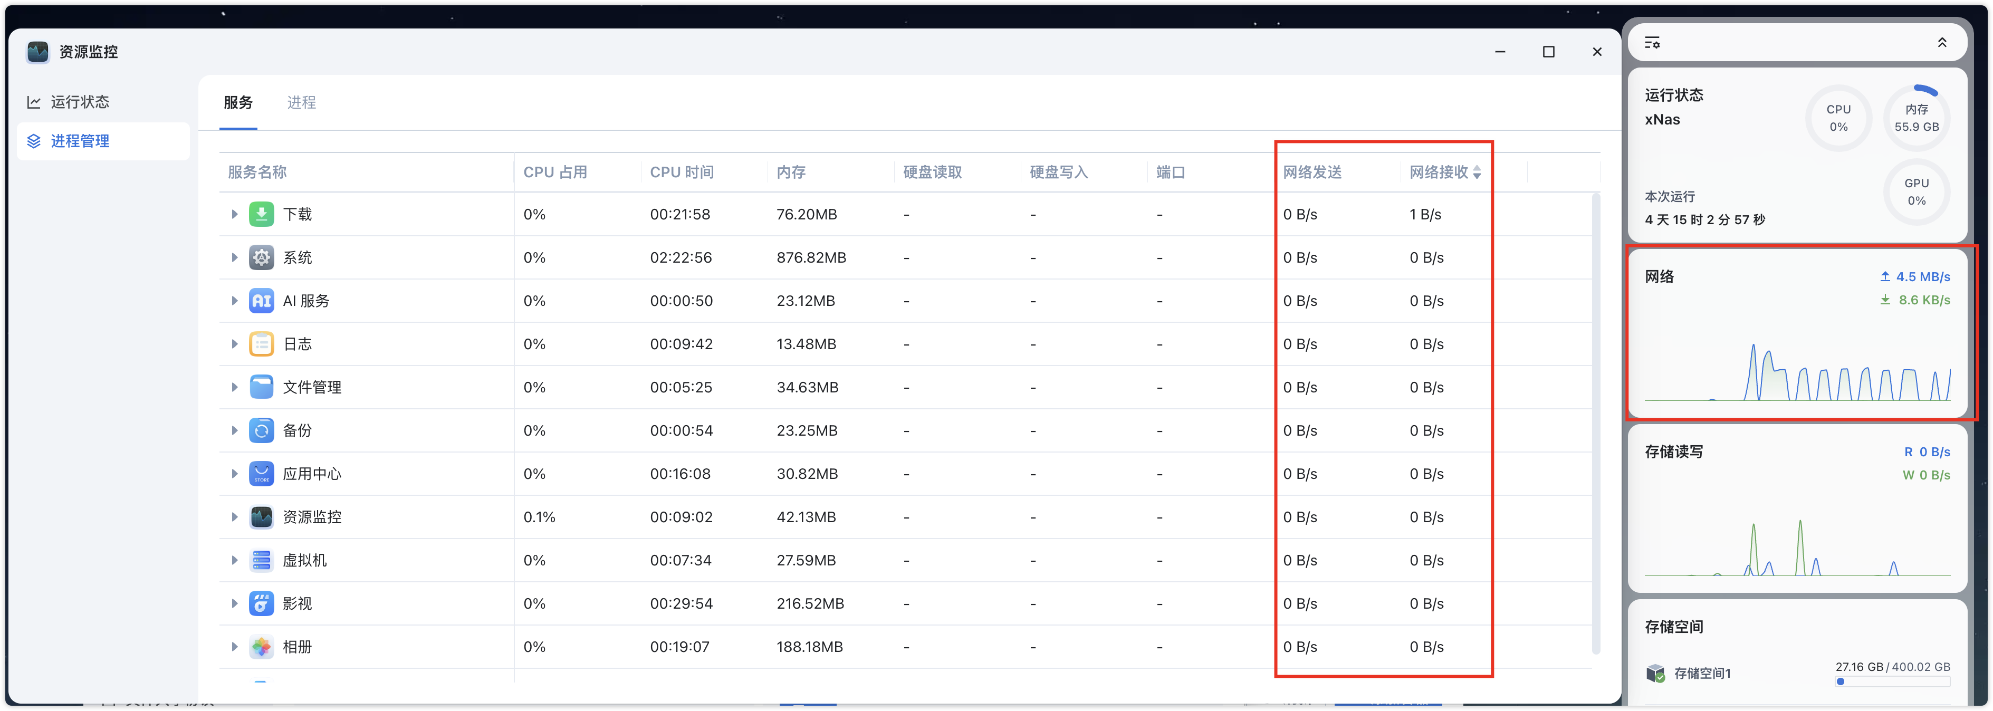Click the CPU 0% gauge
The height and width of the screenshot is (711, 1993).
click(x=1838, y=118)
